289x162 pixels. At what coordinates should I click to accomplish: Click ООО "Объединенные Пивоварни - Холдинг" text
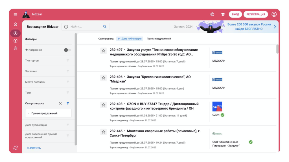226,144
